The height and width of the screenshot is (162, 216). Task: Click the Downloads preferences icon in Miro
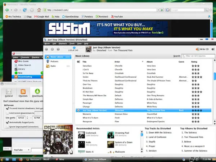[x=37, y=93]
